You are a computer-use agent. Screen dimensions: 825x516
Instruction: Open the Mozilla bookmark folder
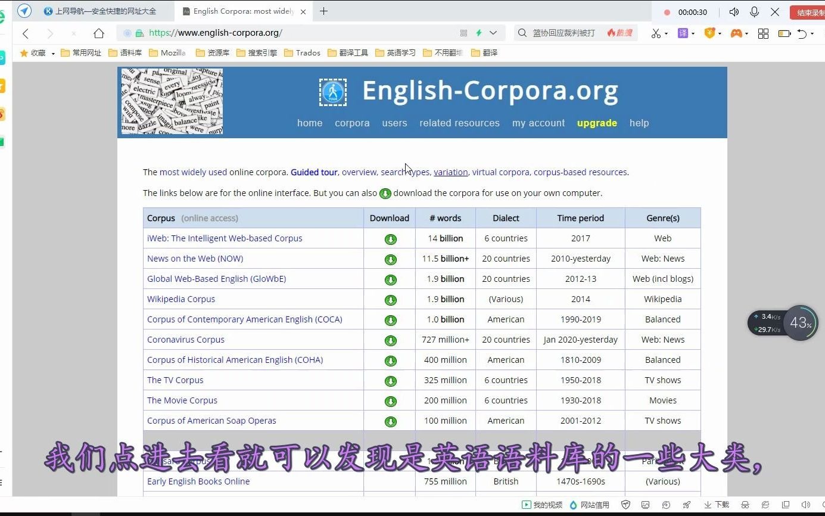click(x=167, y=53)
